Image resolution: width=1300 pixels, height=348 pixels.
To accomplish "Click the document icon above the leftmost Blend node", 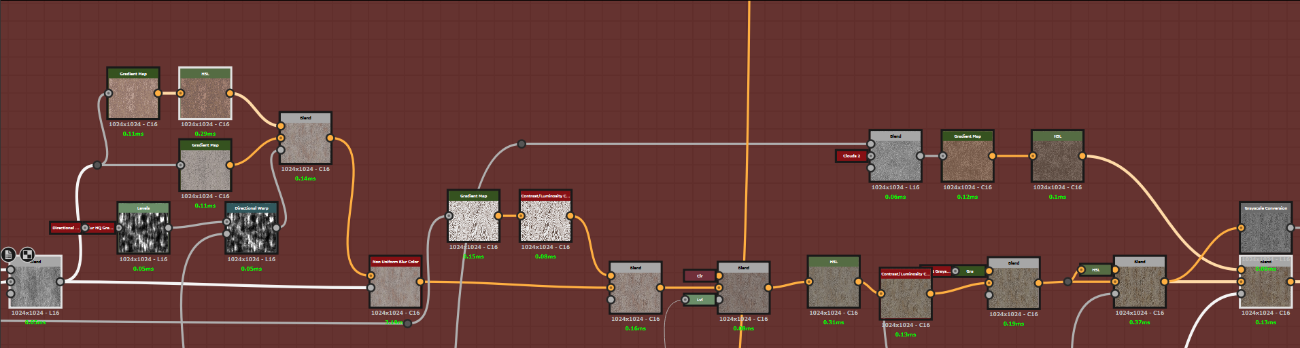I will pyautogui.click(x=8, y=254).
